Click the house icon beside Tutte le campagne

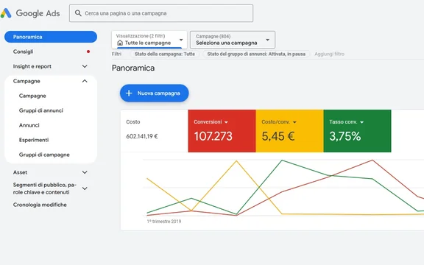tap(120, 43)
